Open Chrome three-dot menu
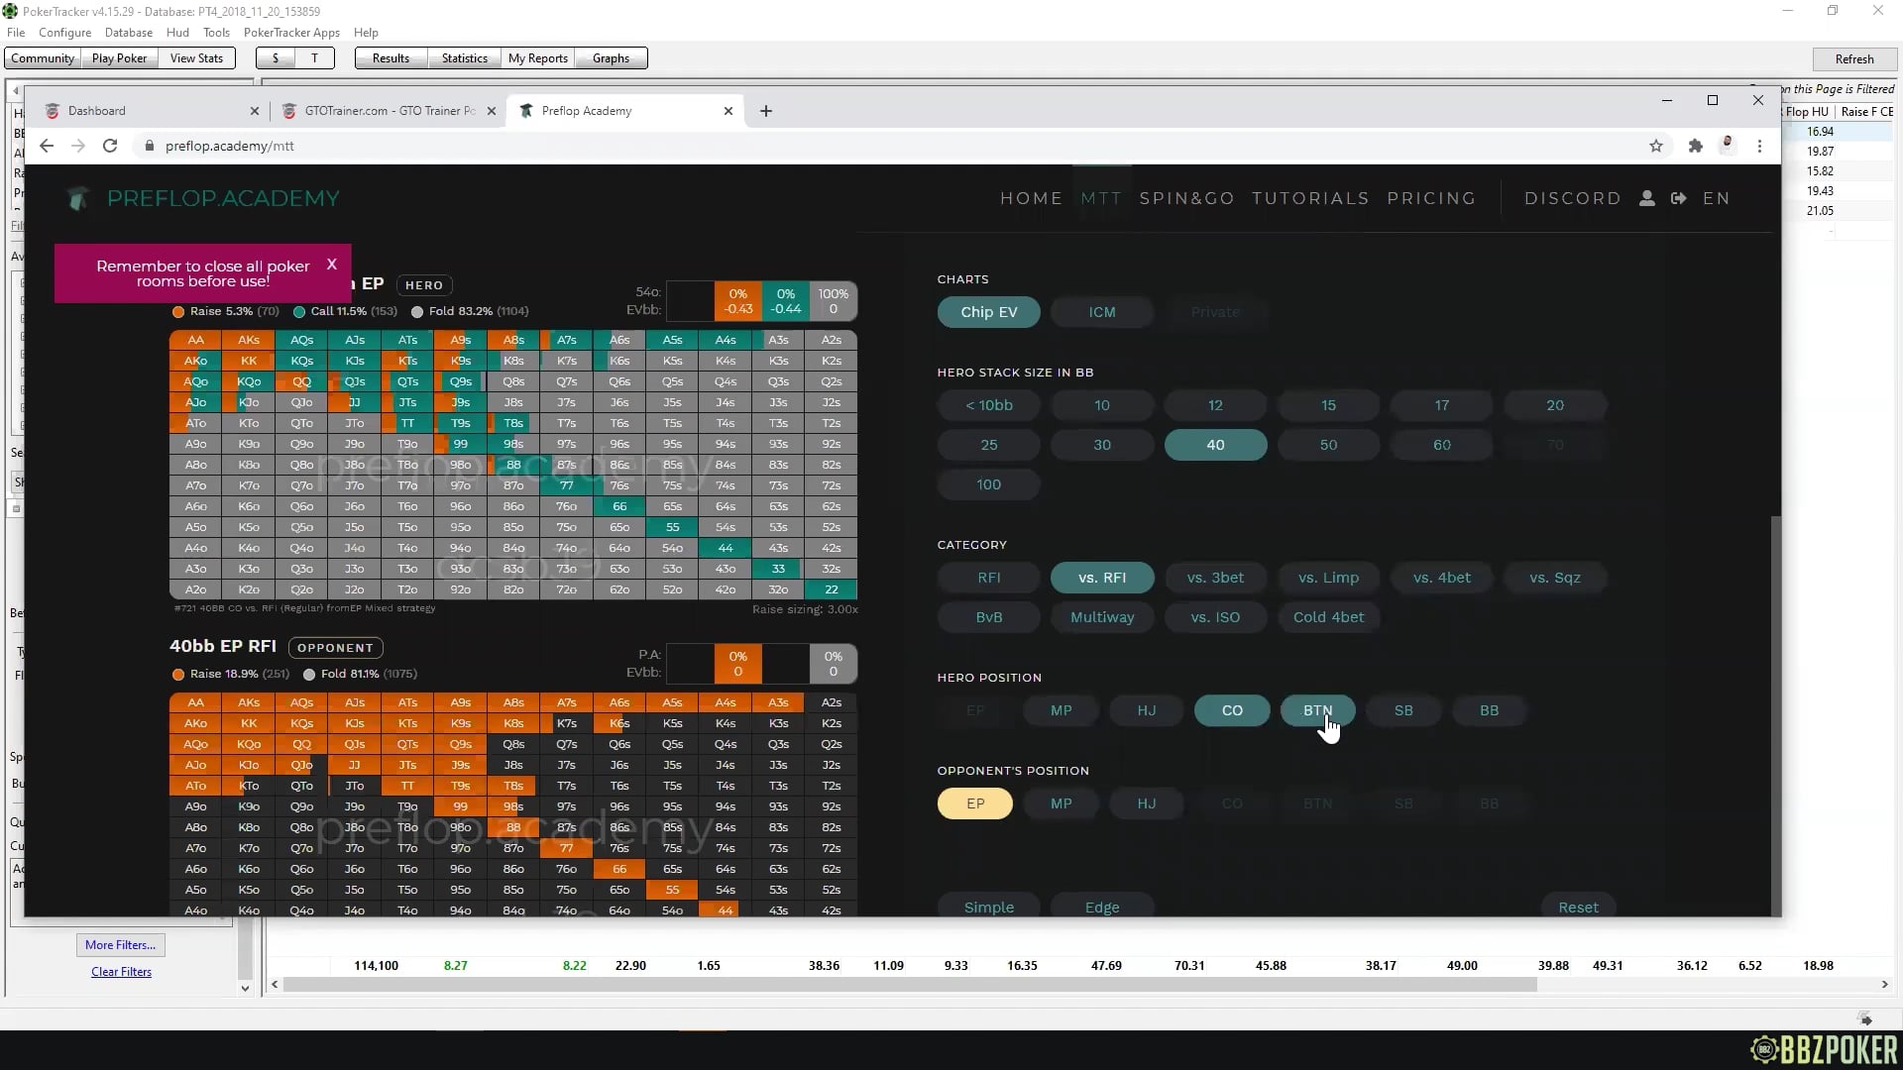The image size is (1903, 1070). point(1759,146)
